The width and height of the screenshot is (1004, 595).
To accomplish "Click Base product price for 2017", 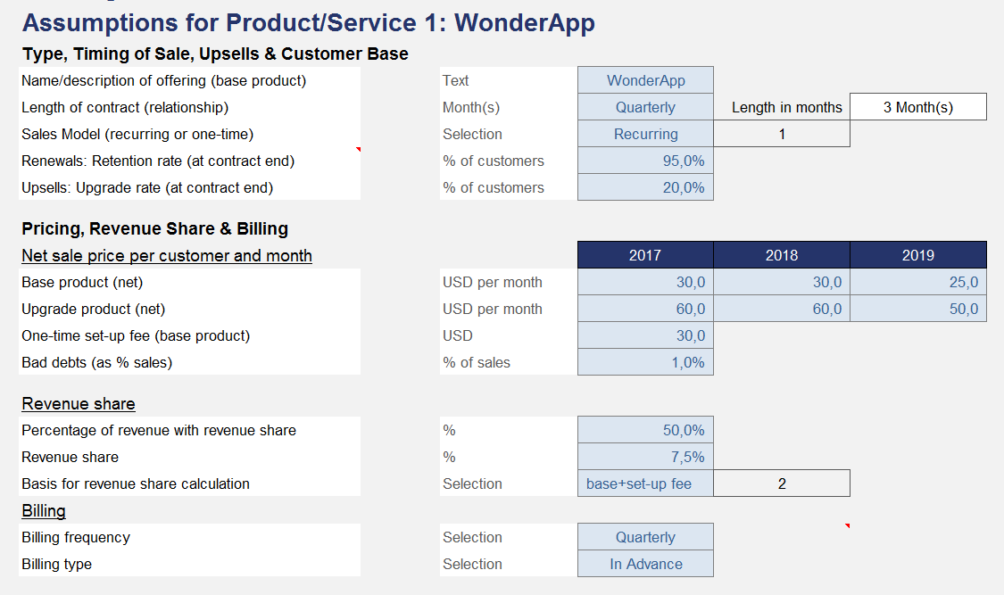I will 645,282.
